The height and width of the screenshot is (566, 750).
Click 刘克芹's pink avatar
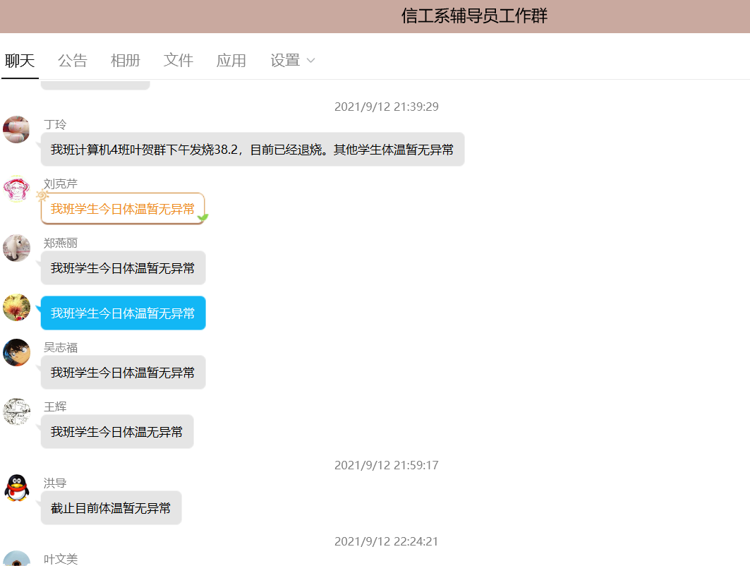[16, 189]
